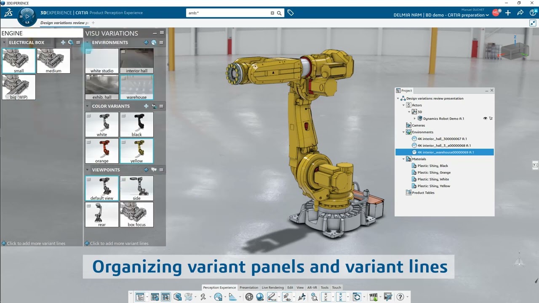Add more variant lines in Visu Variations
The width and height of the screenshot is (539, 303).
pyautogui.click(x=117, y=243)
